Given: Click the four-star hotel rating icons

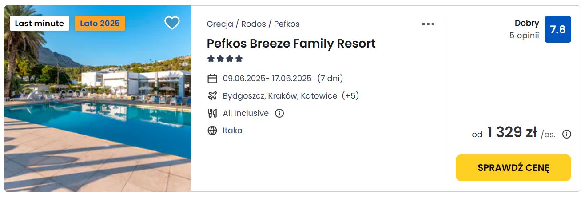Looking at the screenshot, I should coord(225,59).
